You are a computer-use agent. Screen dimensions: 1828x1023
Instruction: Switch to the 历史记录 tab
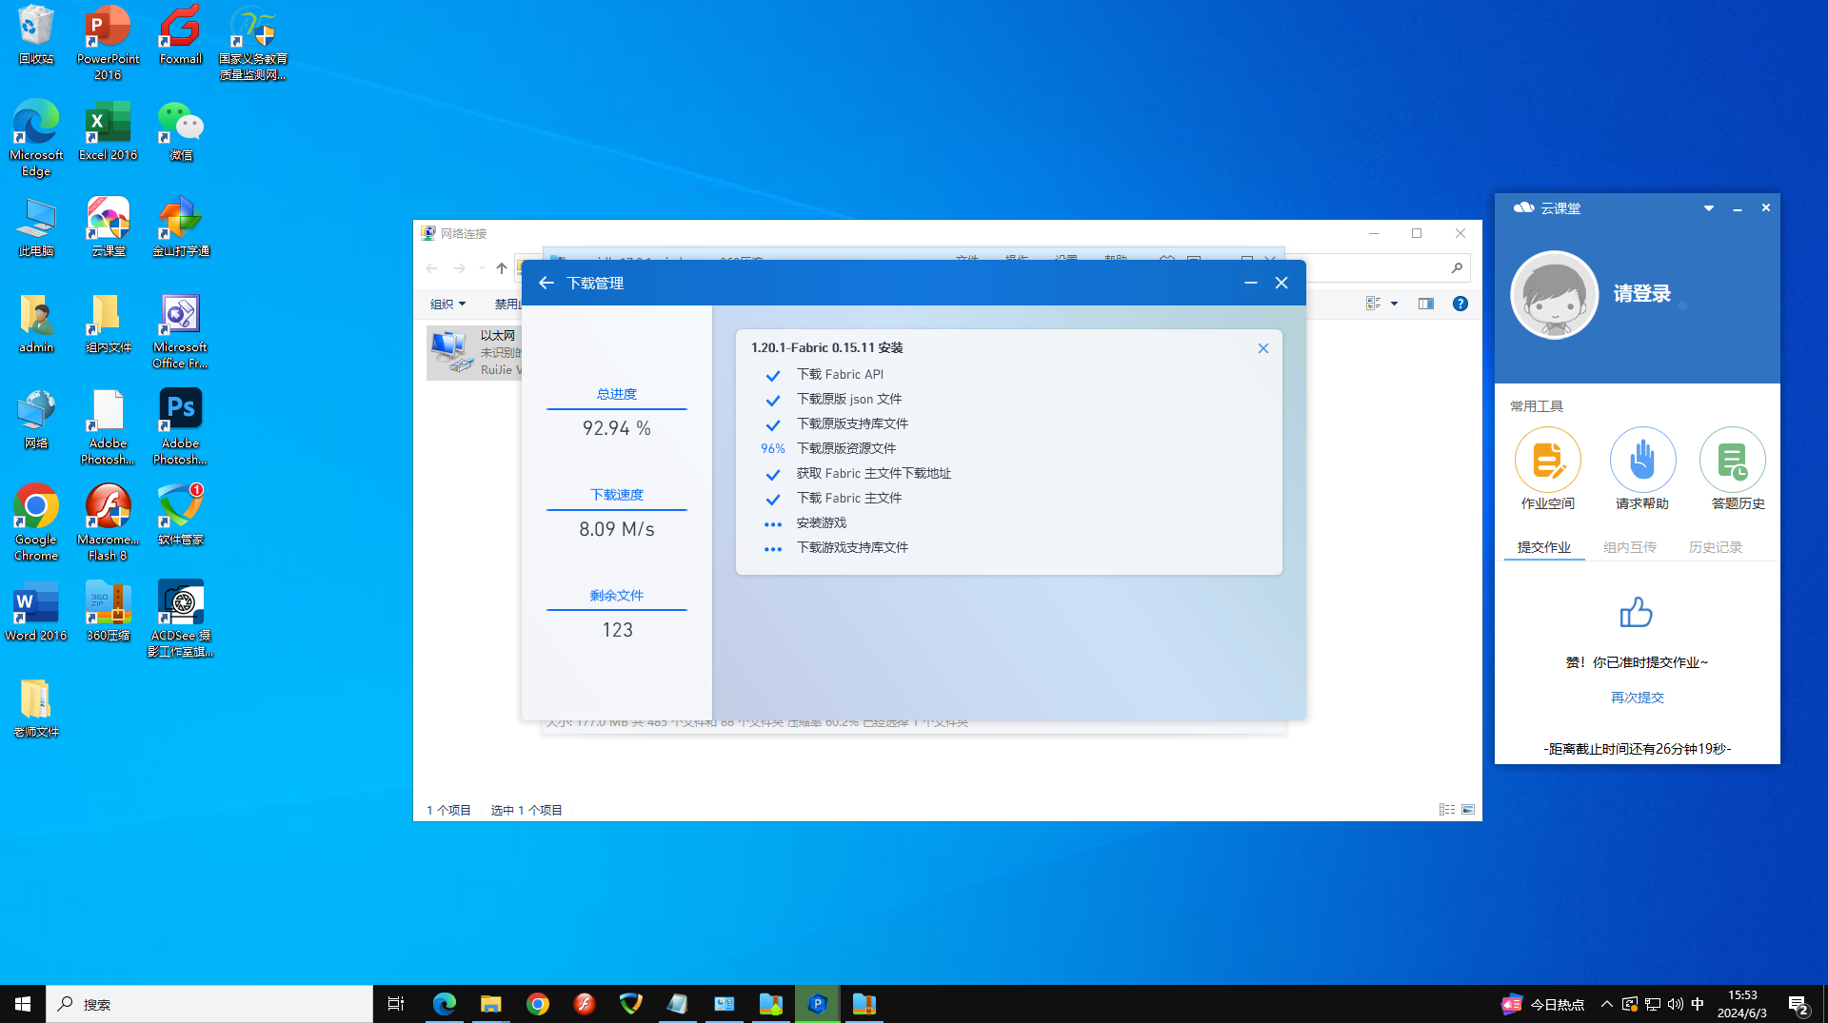point(1715,547)
